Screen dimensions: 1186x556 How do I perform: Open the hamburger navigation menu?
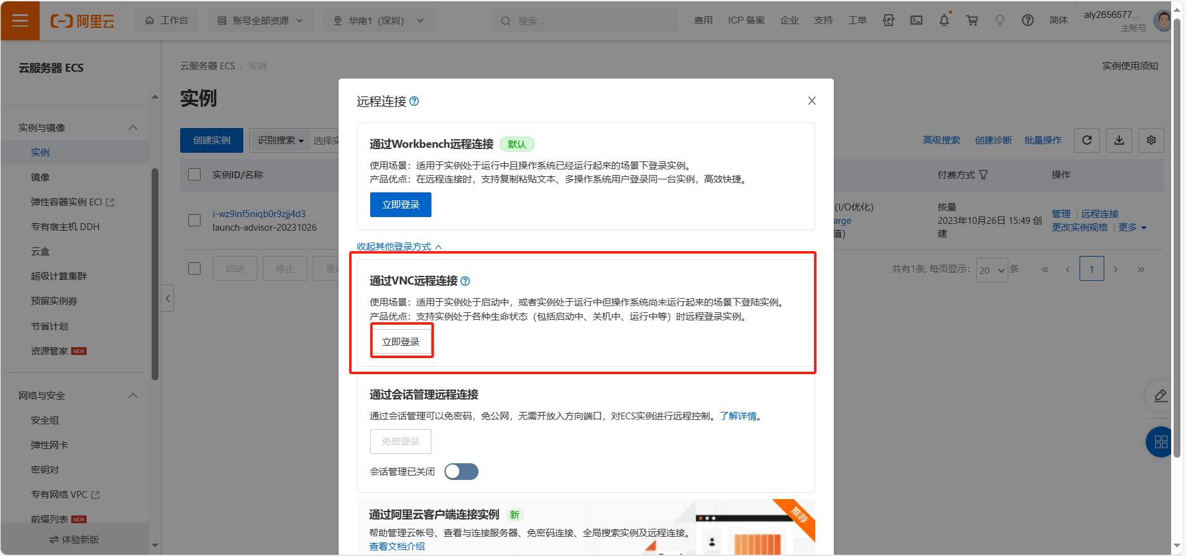(20, 20)
